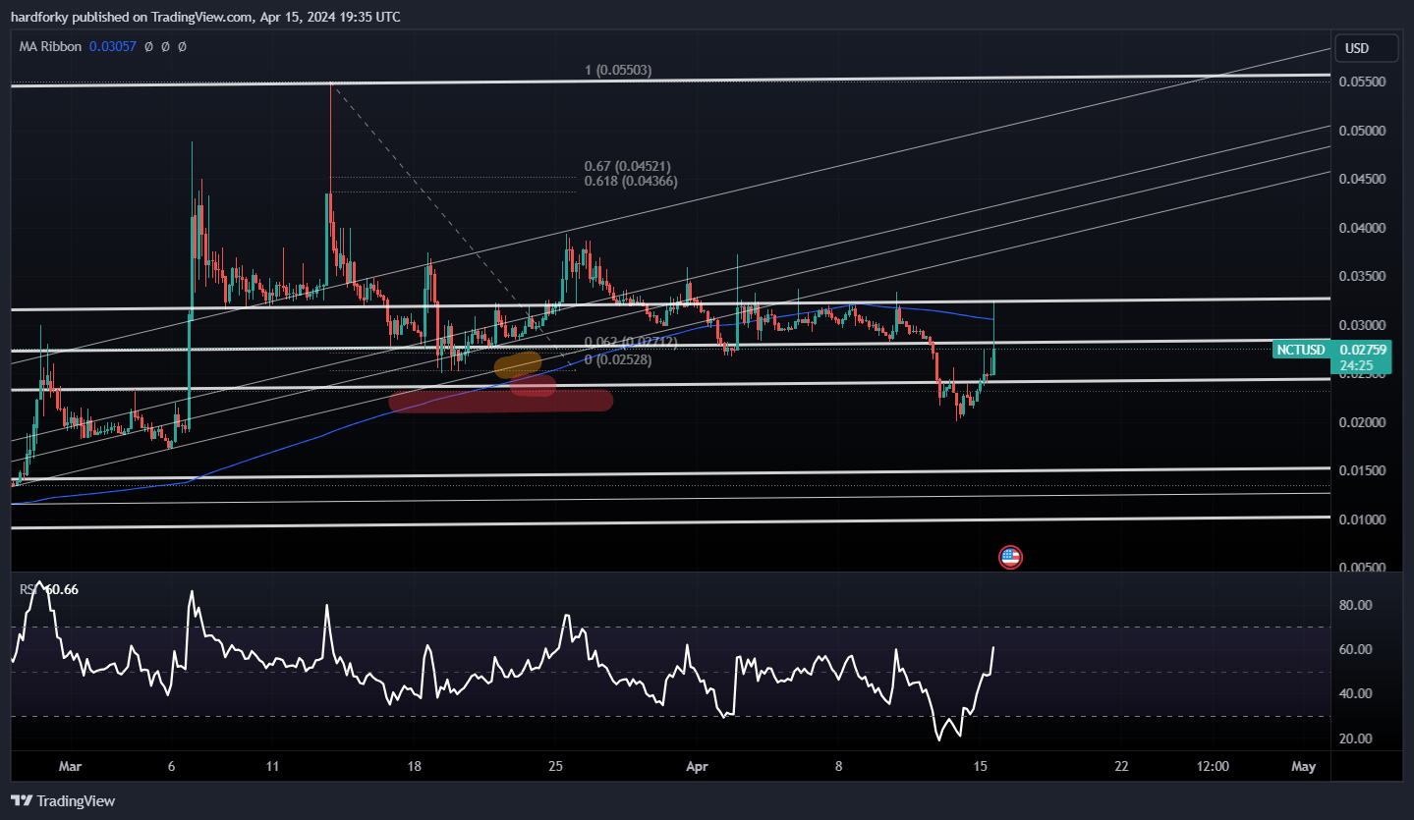Image resolution: width=1414 pixels, height=820 pixels.
Task: Click the RSI scale value 60.00
Action: click(x=1356, y=649)
